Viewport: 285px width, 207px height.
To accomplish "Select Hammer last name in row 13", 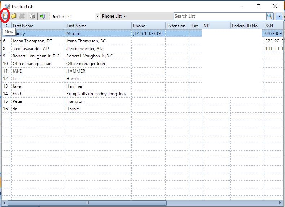I will pyautogui.click(x=98, y=86).
